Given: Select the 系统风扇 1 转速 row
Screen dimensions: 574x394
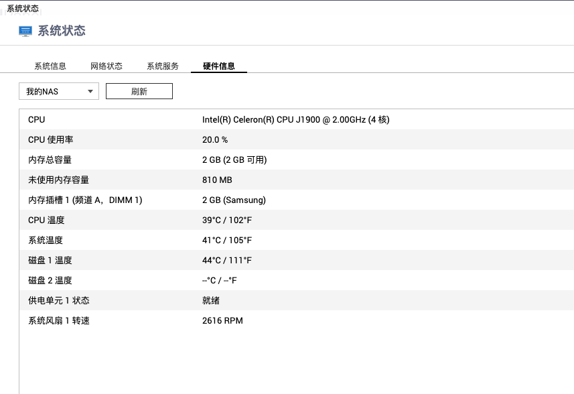Looking at the screenshot, I should click(x=296, y=320).
